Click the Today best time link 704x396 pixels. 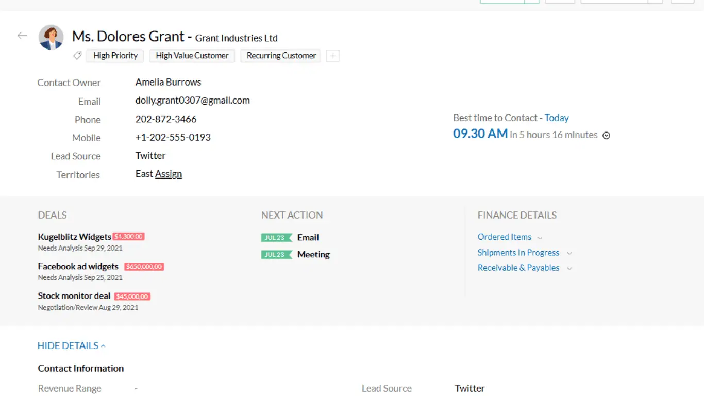pos(557,118)
